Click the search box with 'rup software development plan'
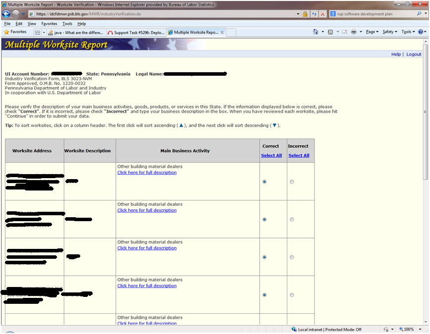This screenshot has width=430, height=334. [x=376, y=14]
